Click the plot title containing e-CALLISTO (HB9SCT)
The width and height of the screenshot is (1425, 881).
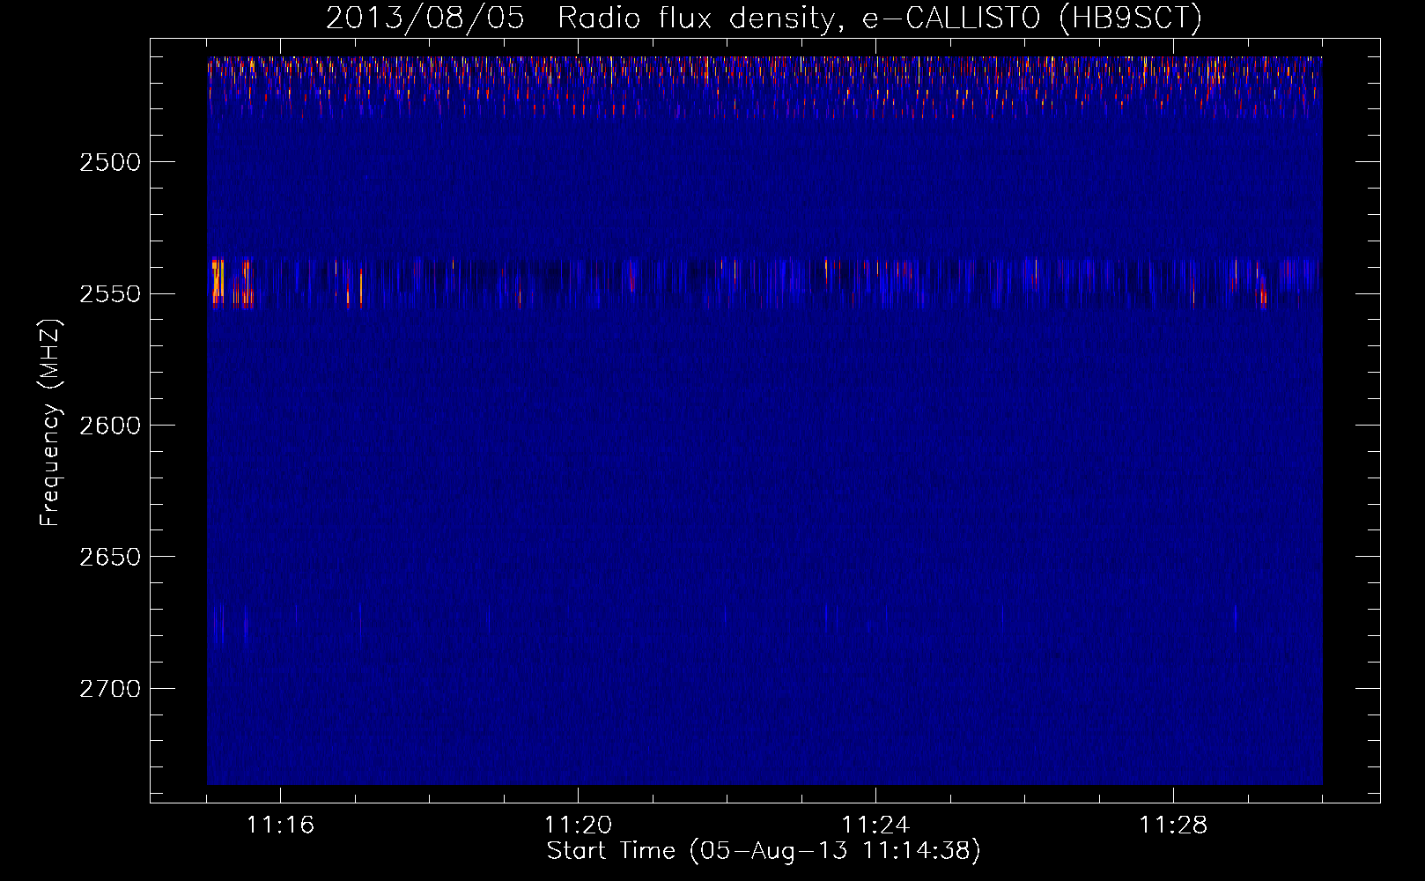click(x=764, y=19)
